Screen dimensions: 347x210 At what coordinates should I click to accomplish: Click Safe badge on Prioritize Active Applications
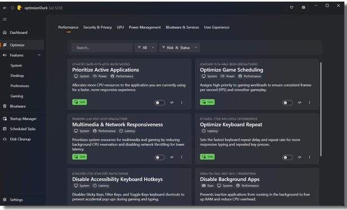[79, 102]
